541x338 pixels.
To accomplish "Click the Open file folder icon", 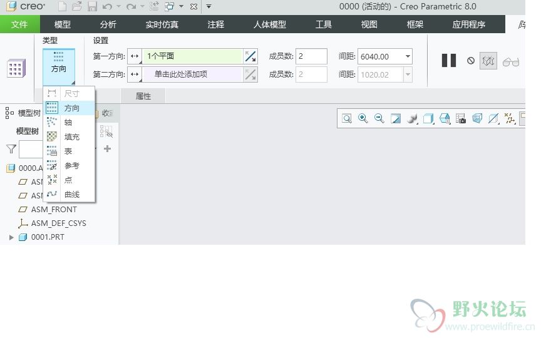I will [77, 6].
